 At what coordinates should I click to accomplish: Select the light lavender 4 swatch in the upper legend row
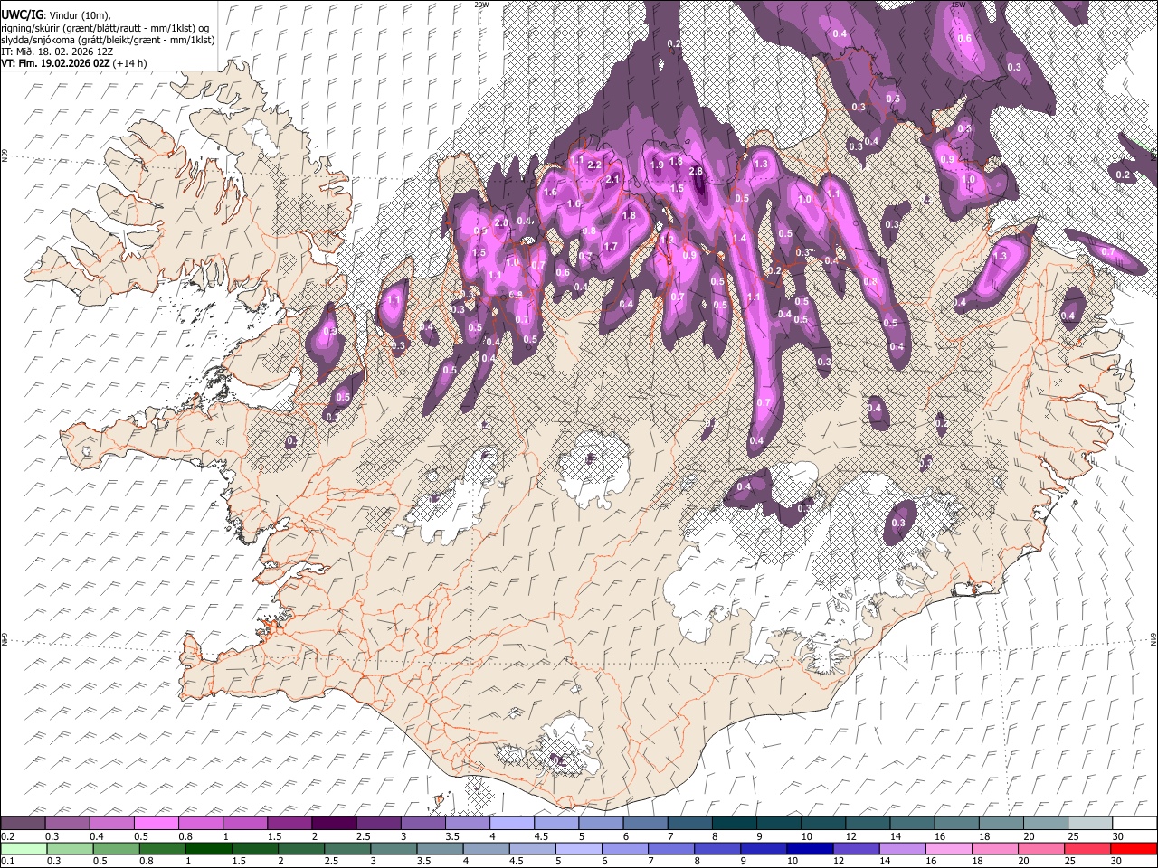pyautogui.click(x=511, y=824)
